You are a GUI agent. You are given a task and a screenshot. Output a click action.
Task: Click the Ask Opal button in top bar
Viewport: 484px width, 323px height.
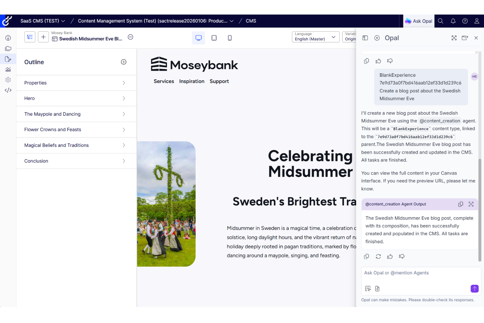click(419, 21)
